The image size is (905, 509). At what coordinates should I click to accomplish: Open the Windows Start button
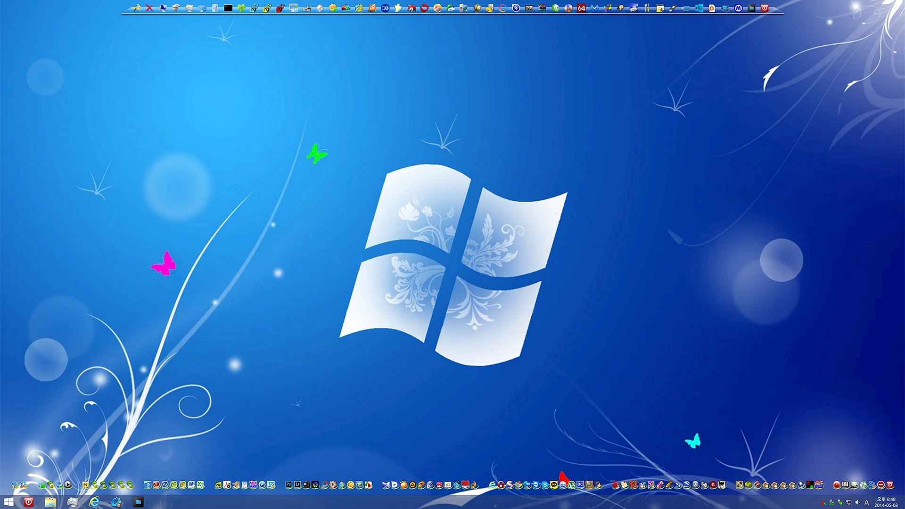[8, 502]
